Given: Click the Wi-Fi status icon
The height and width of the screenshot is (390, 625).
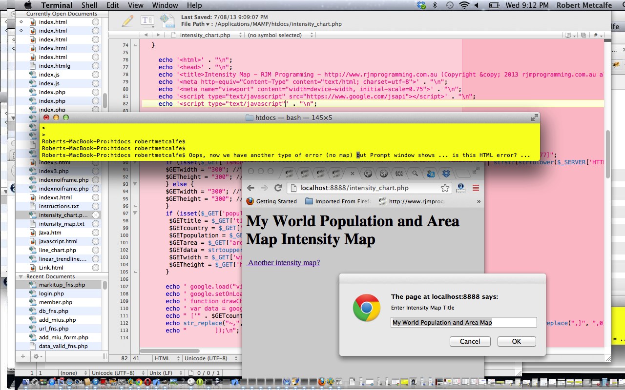Looking at the screenshot, I should [x=464, y=5].
